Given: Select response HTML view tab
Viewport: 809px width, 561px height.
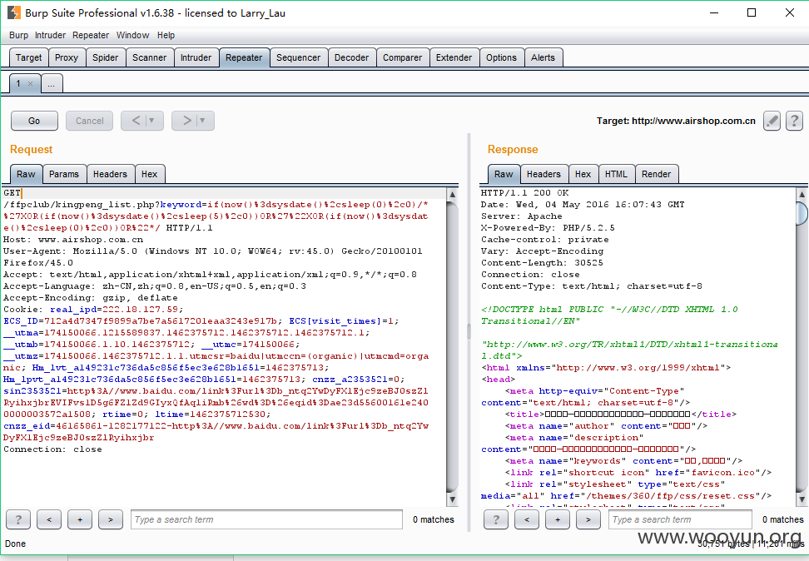Looking at the screenshot, I should [x=616, y=174].
